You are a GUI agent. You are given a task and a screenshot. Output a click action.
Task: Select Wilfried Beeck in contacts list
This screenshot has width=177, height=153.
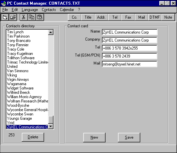pyautogui.click(x=27, y=92)
